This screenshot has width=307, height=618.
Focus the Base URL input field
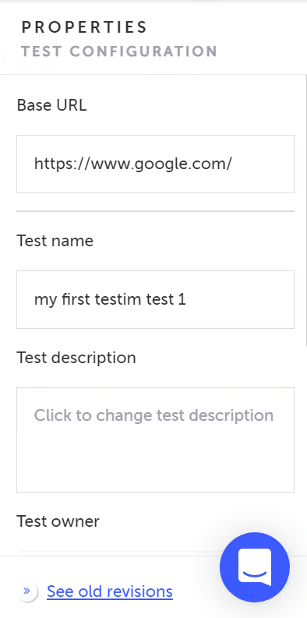pyautogui.click(x=155, y=164)
